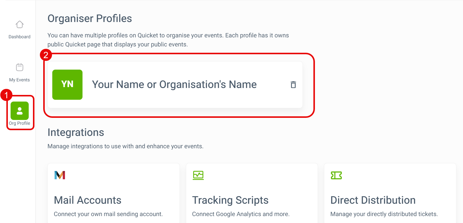Click 'Manage your directly distributed tickets' text
The height and width of the screenshot is (223, 463).
point(384,214)
